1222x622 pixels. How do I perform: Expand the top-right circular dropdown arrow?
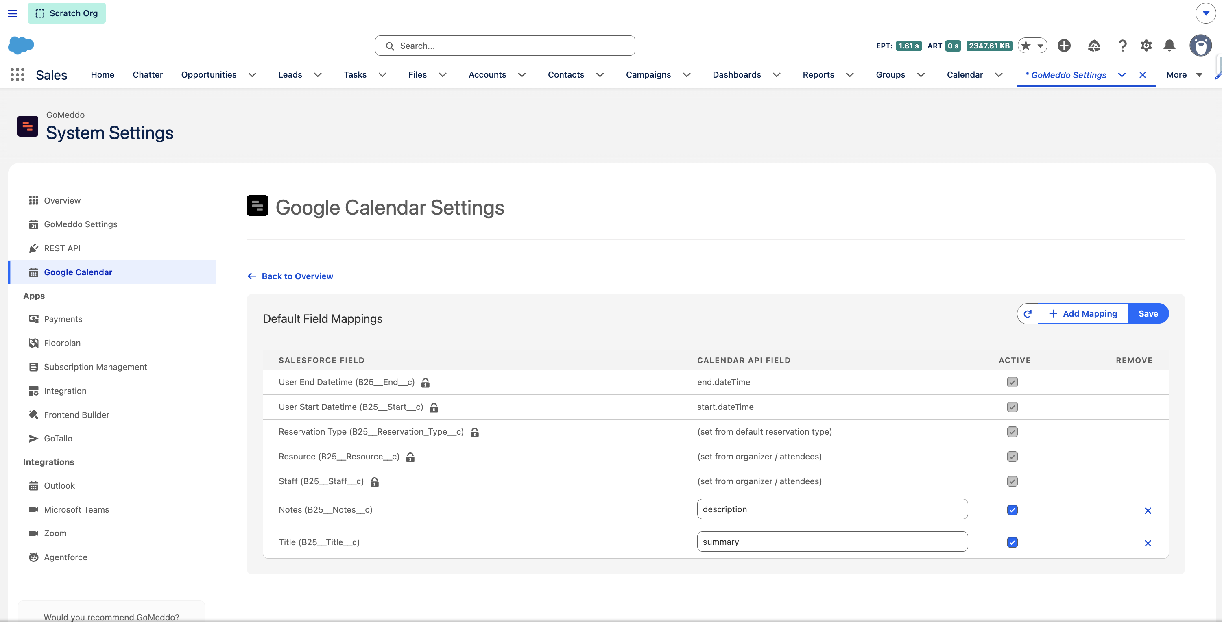[x=1205, y=13]
